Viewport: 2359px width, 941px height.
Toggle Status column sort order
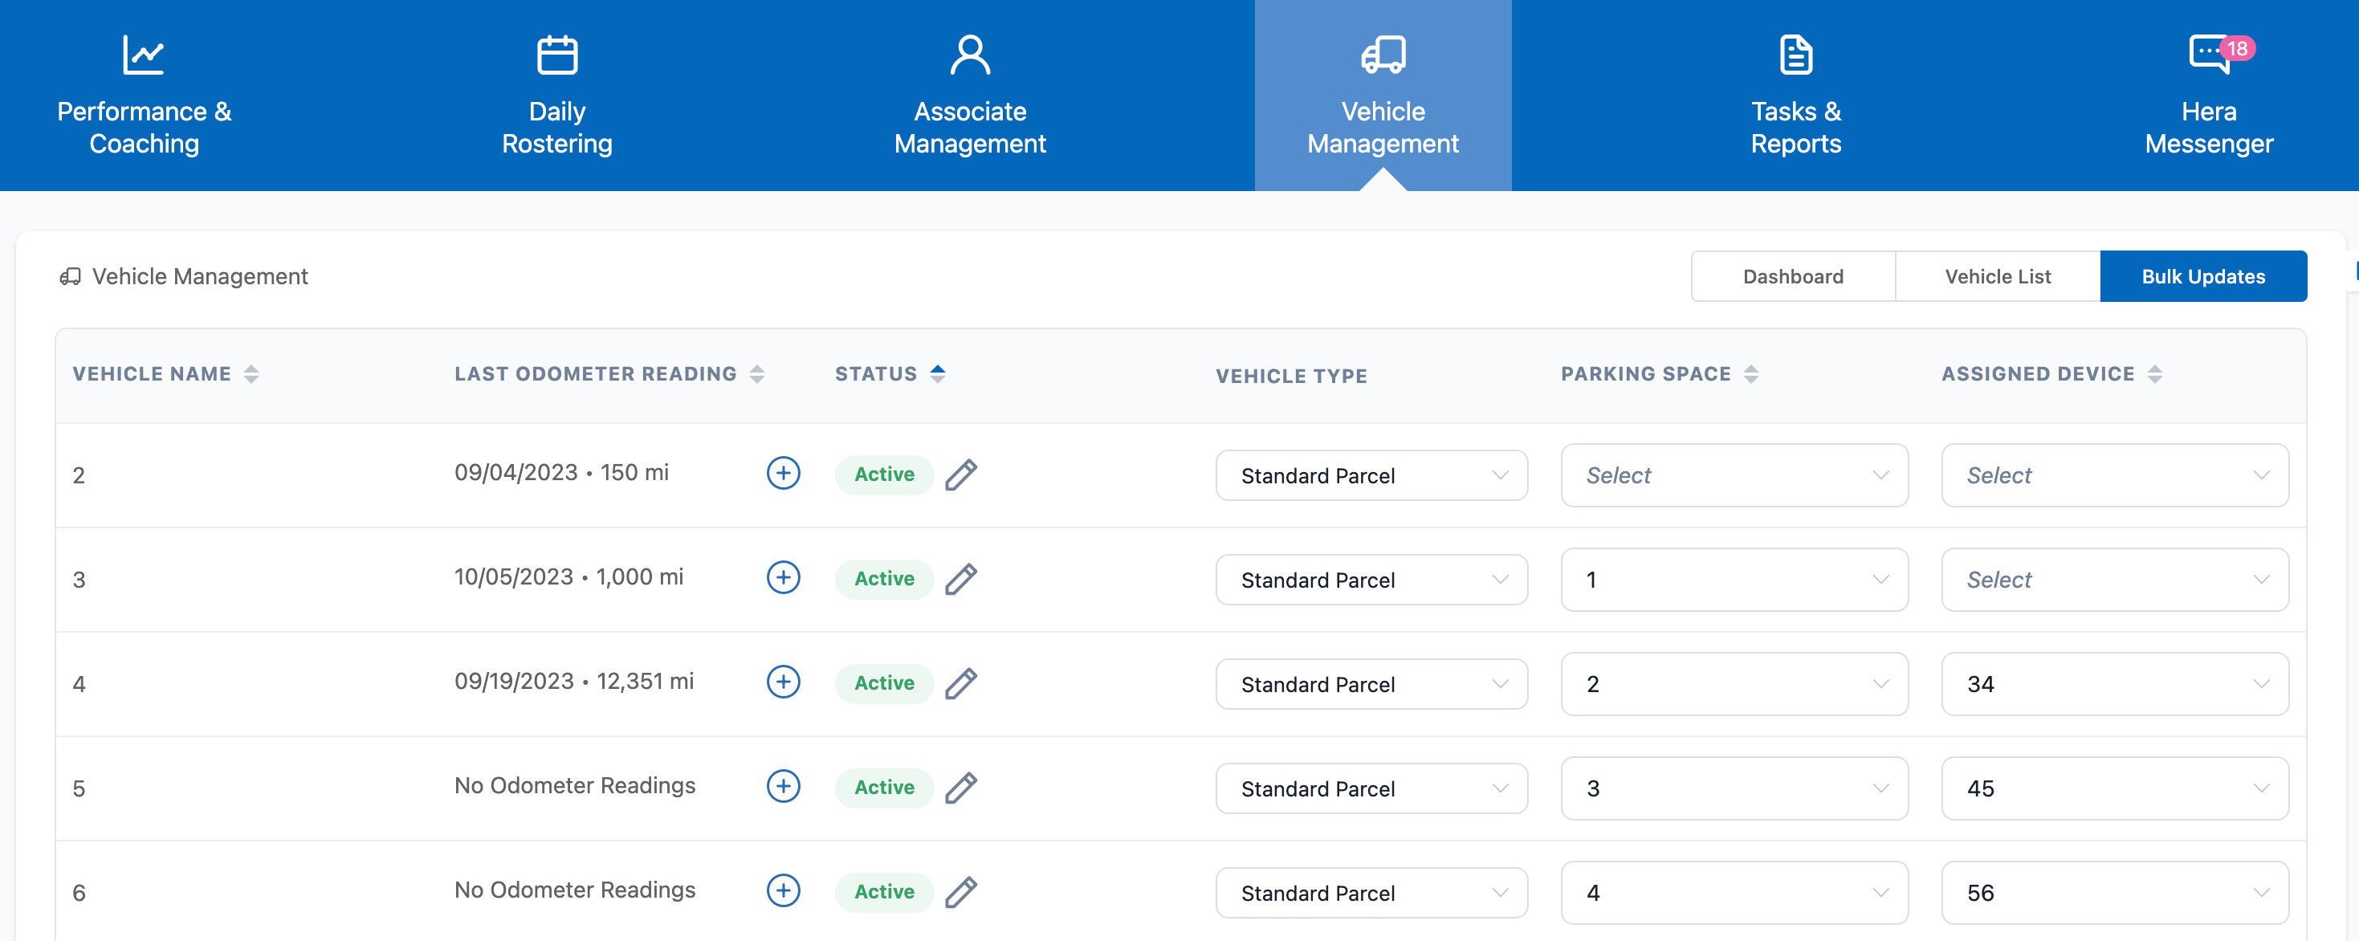(937, 373)
